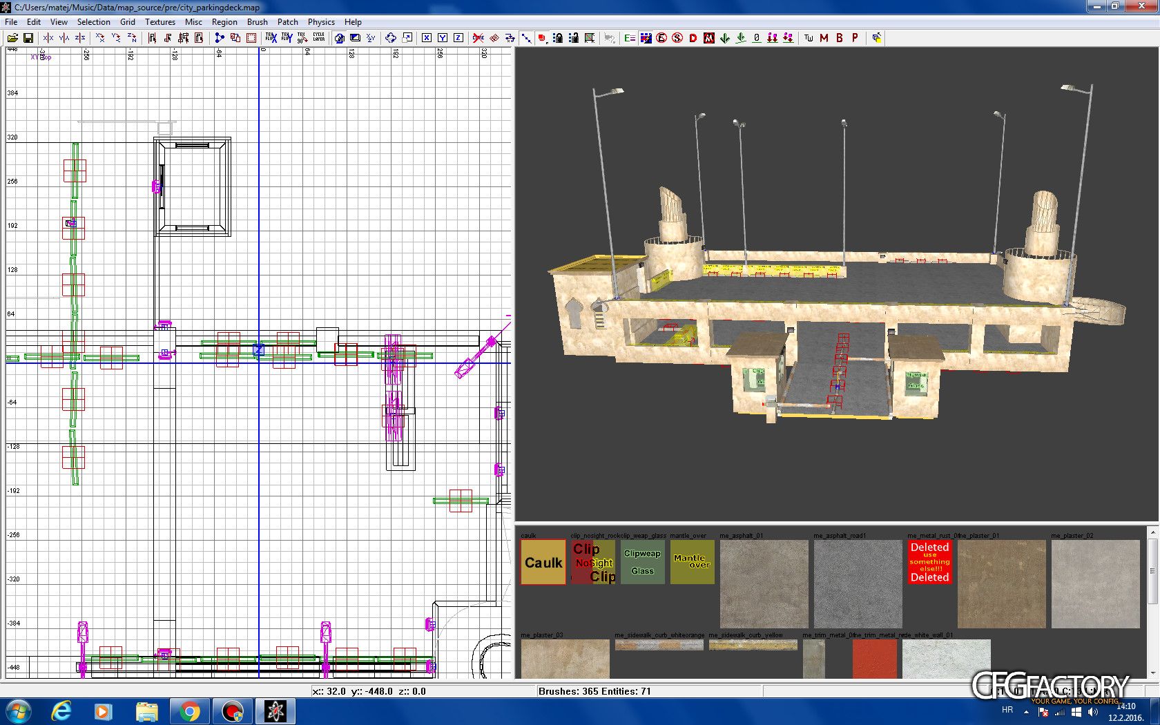Image resolution: width=1160 pixels, height=725 pixels.
Task: Save the map with the floppy icon
Action: pos(28,38)
